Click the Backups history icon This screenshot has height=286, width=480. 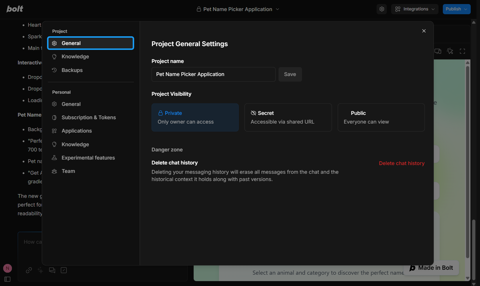[54, 70]
